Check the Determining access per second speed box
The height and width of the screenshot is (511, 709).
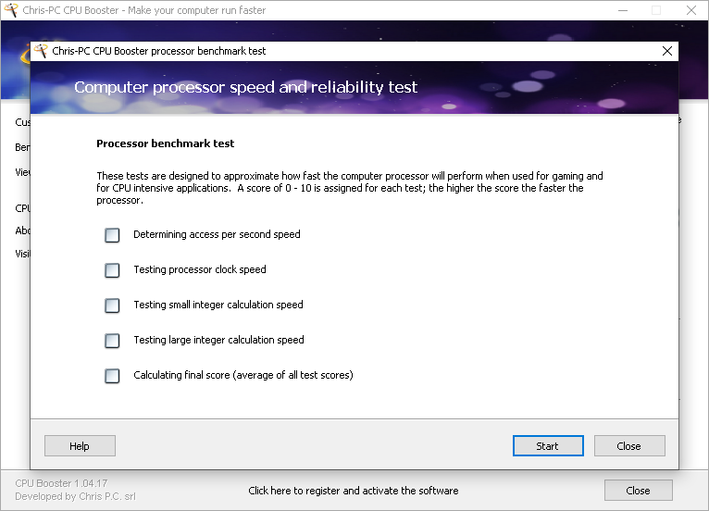(x=112, y=235)
